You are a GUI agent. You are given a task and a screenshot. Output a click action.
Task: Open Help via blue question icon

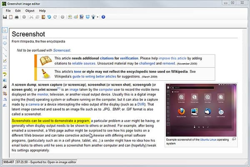pos(103,17)
